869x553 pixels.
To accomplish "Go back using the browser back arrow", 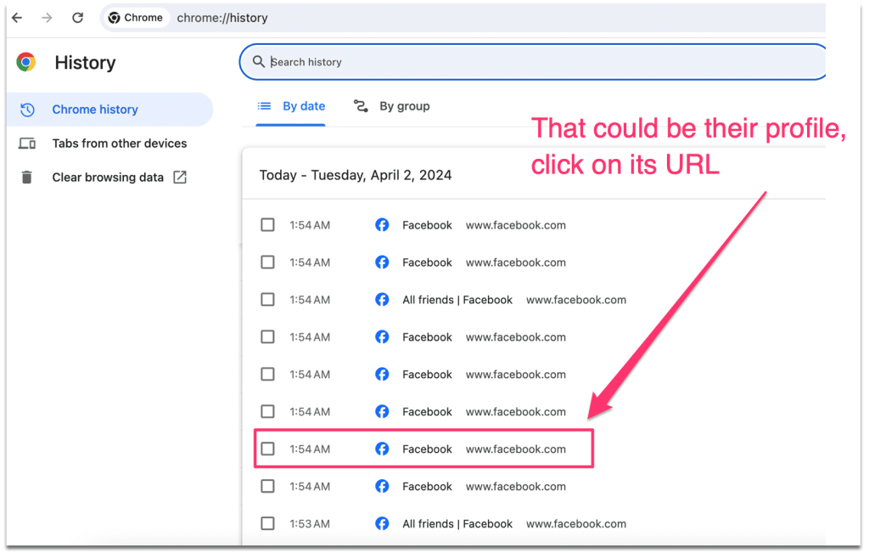I will 17,18.
